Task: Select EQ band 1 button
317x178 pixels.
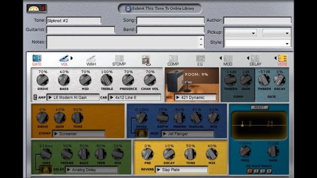Action: pos(250,172)
